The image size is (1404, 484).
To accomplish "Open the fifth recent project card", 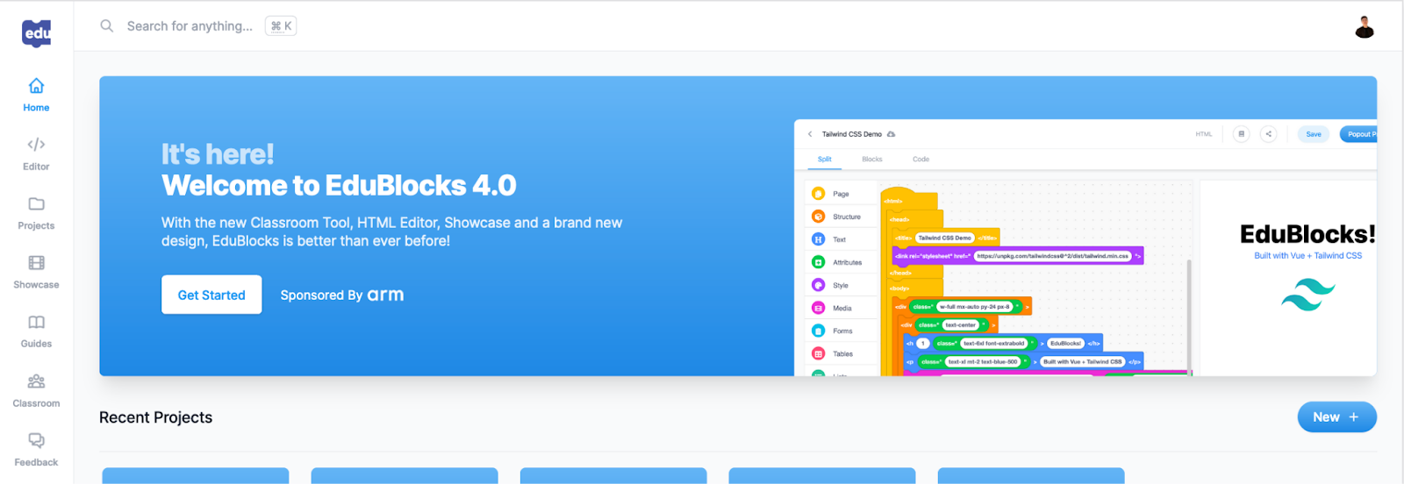I will pyautogui.click(x=1031, y=475).
